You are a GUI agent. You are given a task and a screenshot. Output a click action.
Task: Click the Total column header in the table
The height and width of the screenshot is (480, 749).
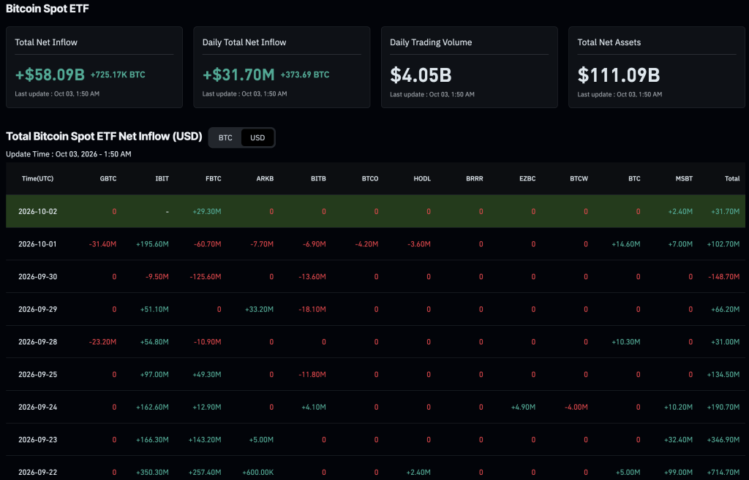732,178
